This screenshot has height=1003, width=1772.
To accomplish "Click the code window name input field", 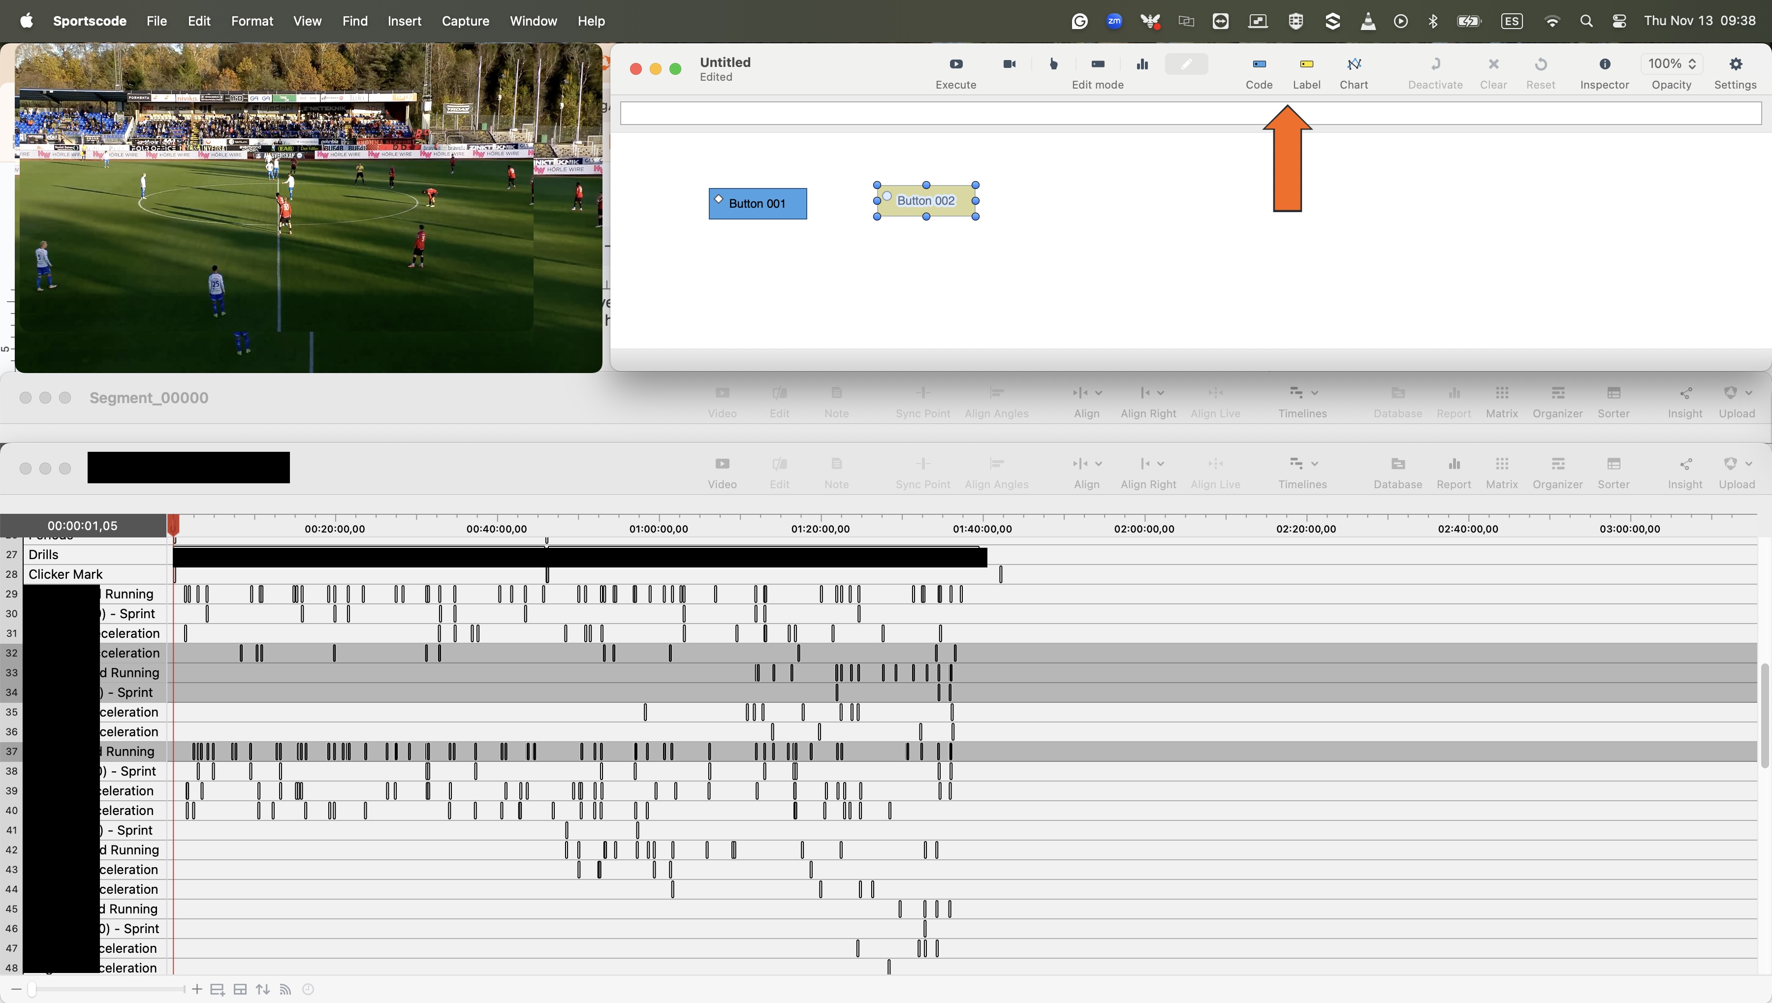I will (1191, 114).
